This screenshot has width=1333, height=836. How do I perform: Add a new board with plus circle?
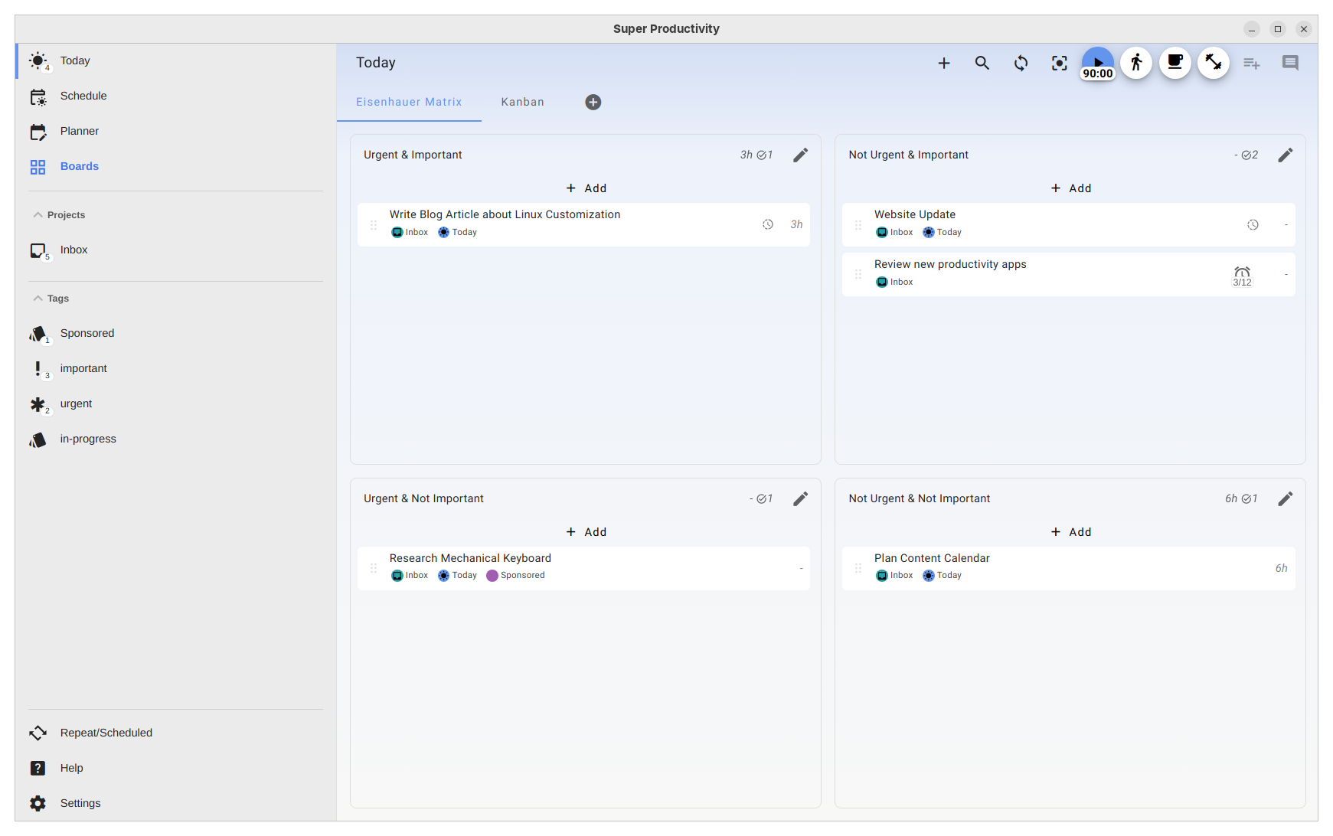click(x=593, y=103)
